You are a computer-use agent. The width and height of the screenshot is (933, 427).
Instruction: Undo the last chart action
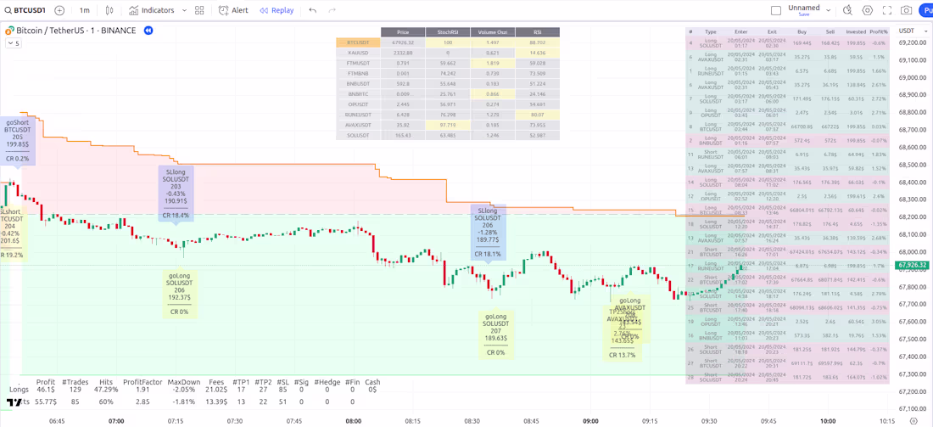tap(313, 10)
